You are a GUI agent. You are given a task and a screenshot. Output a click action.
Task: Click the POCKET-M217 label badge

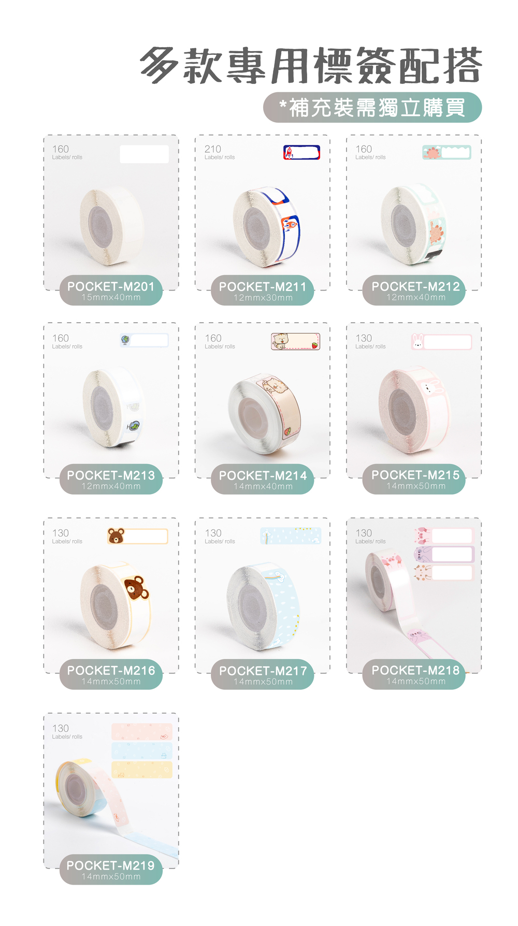coord(263,674)
